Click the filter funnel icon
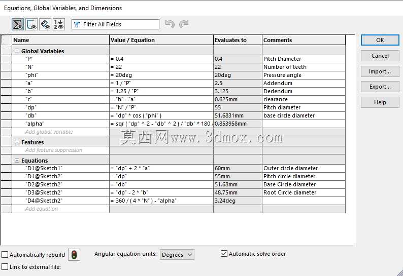Image resolution: width=403 pixels, height=276 pixels. 77,24
